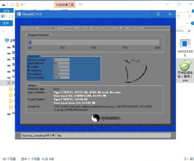Select the EF drive in the navigation tree

(11, 77)
